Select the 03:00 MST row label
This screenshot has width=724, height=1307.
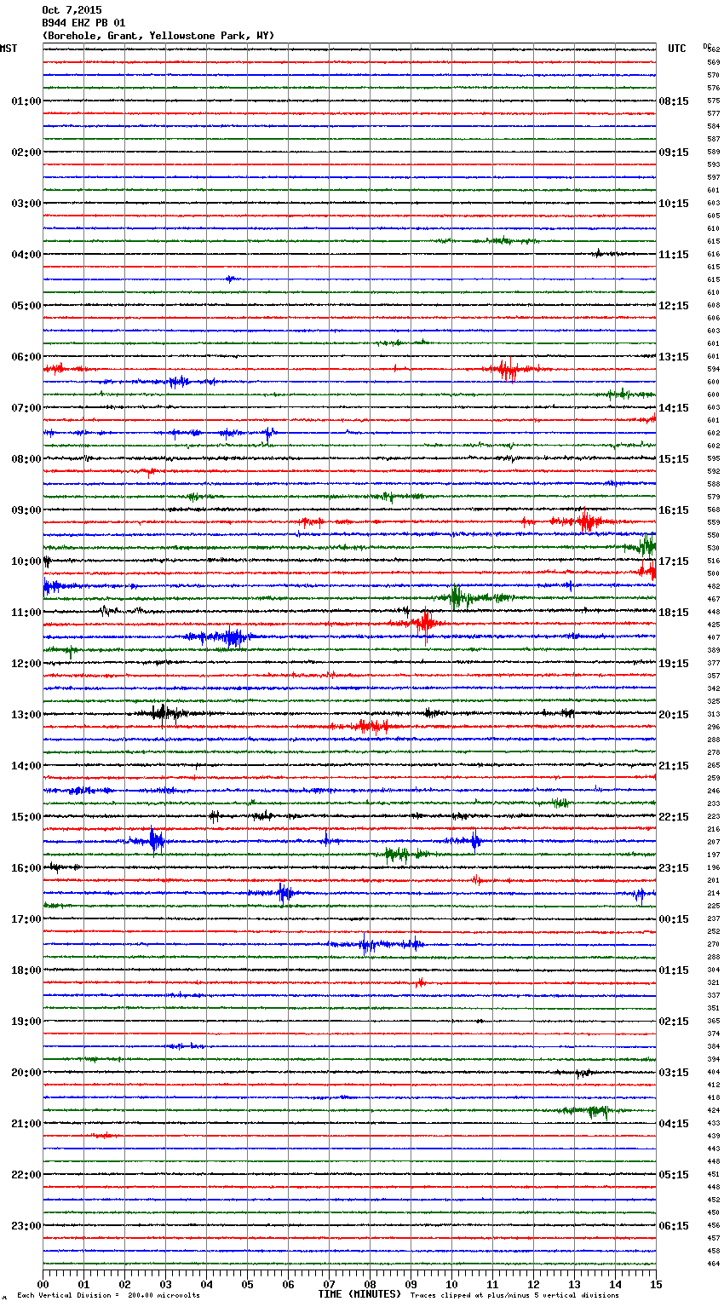coord(26,204)
